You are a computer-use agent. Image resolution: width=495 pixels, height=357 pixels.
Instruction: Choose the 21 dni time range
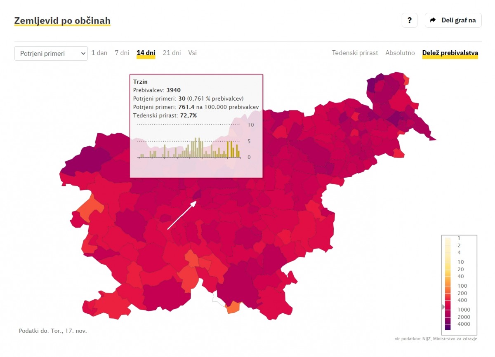(172, 53)
